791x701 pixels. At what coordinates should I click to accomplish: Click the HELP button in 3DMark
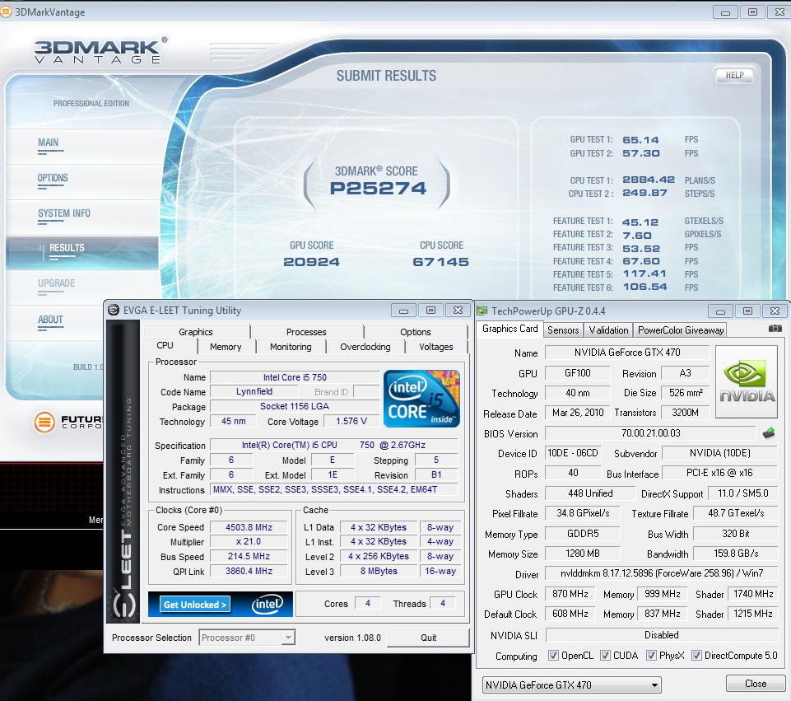click(x=734, y=75)
